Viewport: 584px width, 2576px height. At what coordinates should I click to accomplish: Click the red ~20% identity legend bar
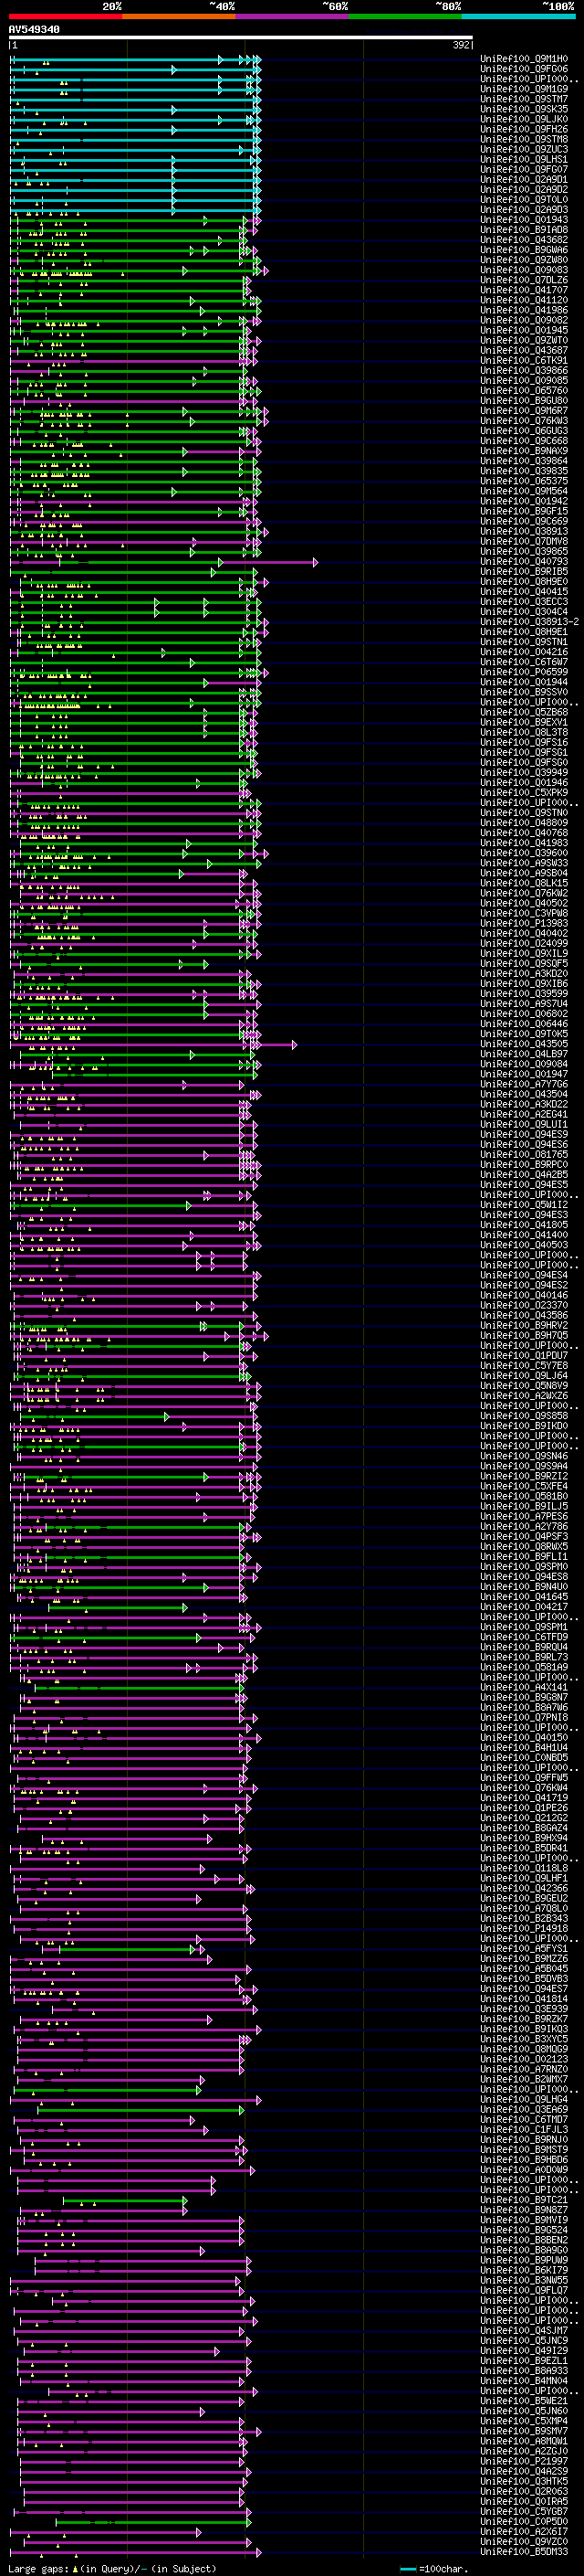point(65,16)
